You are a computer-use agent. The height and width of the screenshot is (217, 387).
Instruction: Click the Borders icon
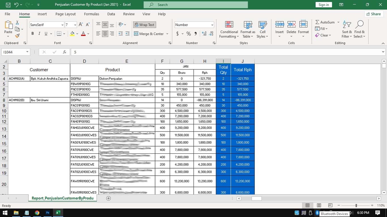click(x=59, y=33)
